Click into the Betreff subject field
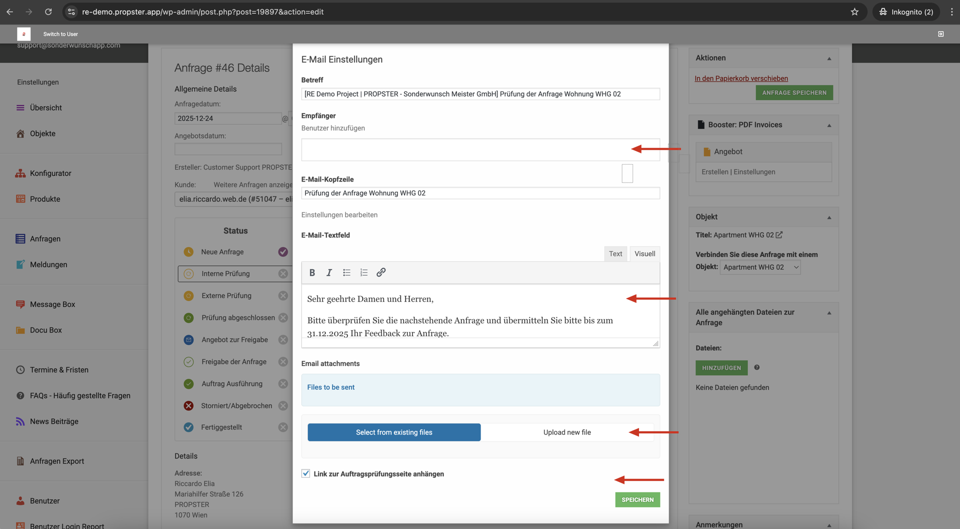Viewport: 960px width, 529px height. pyautogui.click(x=480, y=94)
